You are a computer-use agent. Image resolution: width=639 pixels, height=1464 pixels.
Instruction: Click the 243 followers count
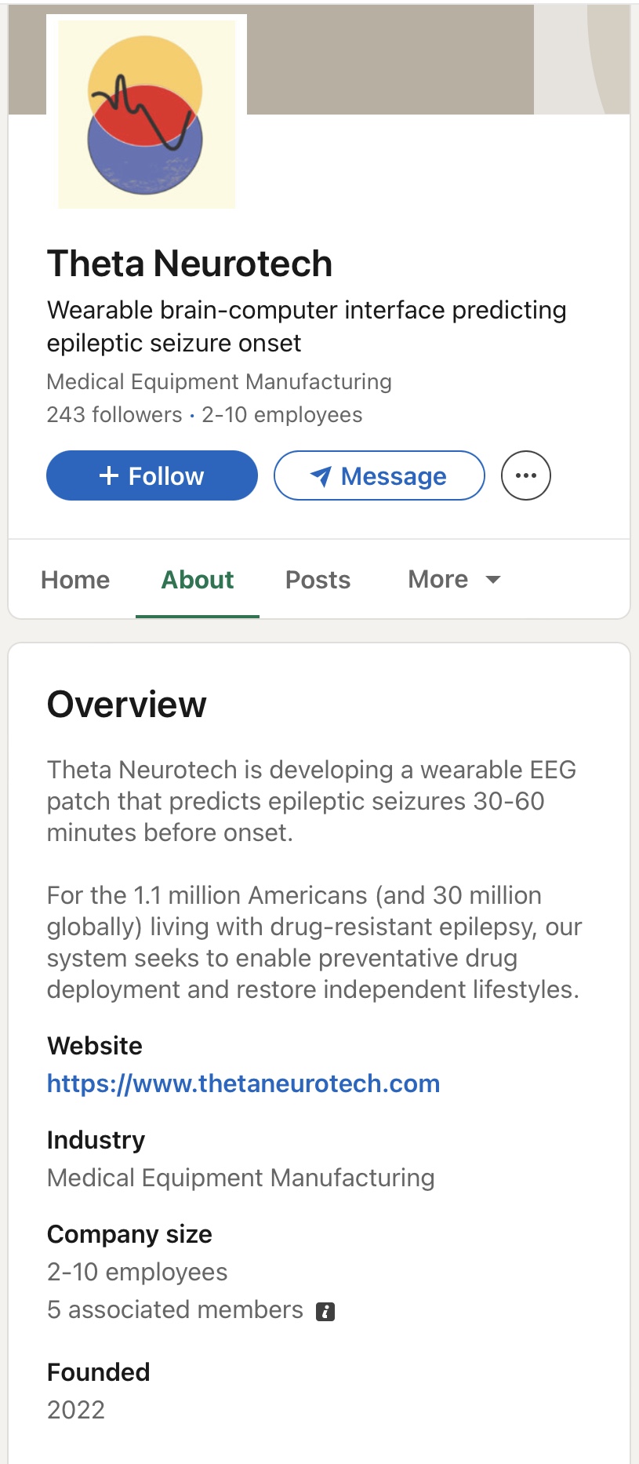point(114,414)
